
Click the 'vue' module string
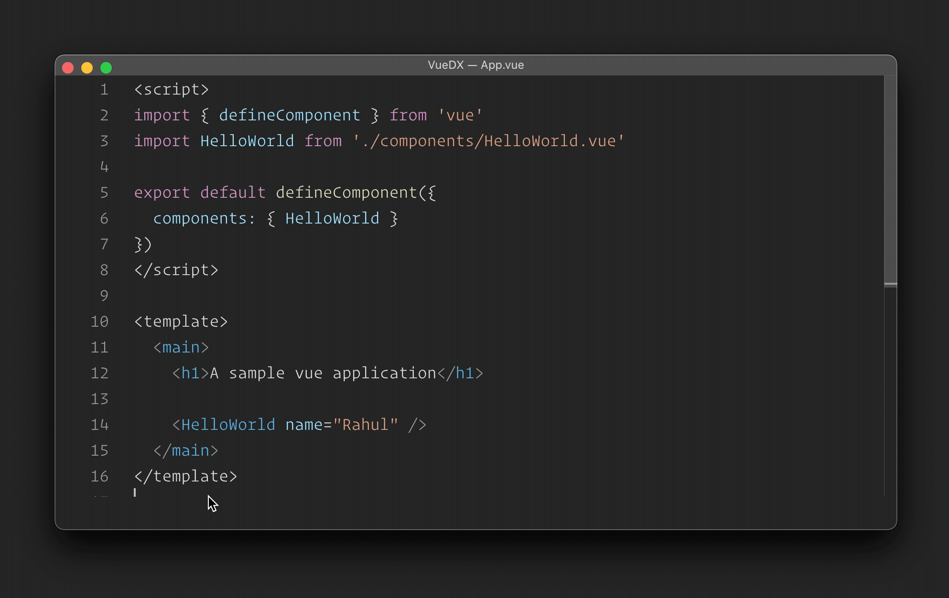(x=460, y=115)
